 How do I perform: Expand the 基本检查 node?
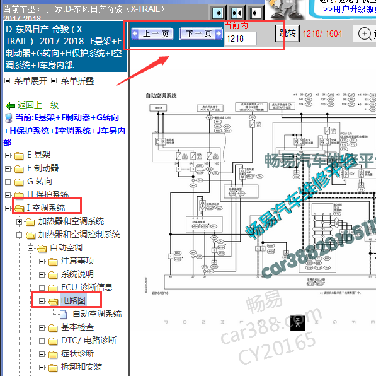coord(42,327)
